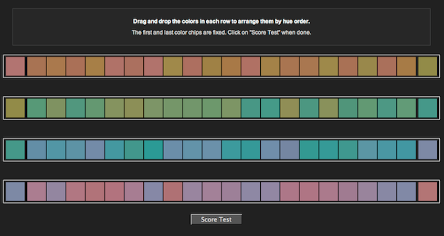444x236 pixels.
Task: Select the fixed salmon chip ending row four
Action: [x=427, y=191]
